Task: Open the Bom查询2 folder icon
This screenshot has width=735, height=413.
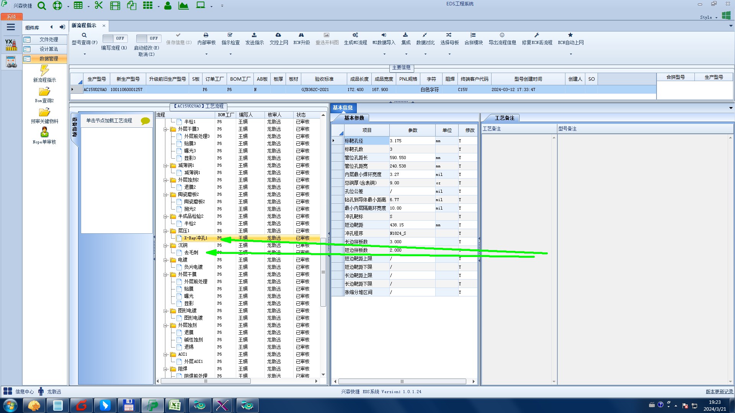Action: [44, 91]
